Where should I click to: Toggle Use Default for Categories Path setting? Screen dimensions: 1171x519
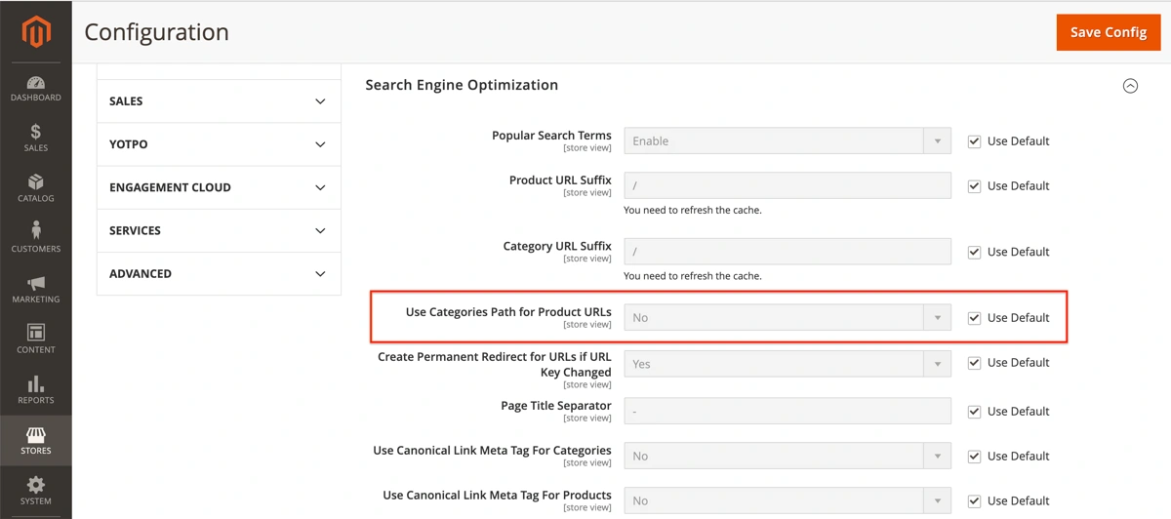(974, 318)
